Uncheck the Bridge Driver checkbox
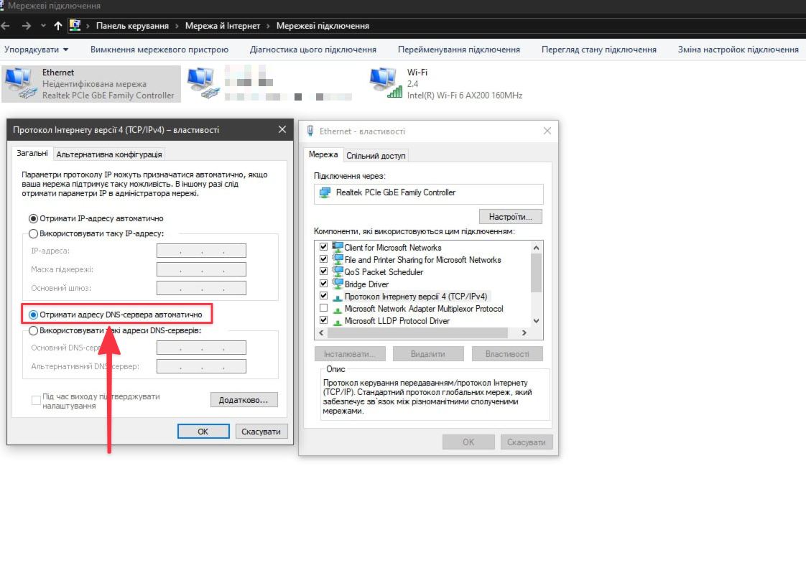Viewport: 806px width, 563px height. pos(323,284)
